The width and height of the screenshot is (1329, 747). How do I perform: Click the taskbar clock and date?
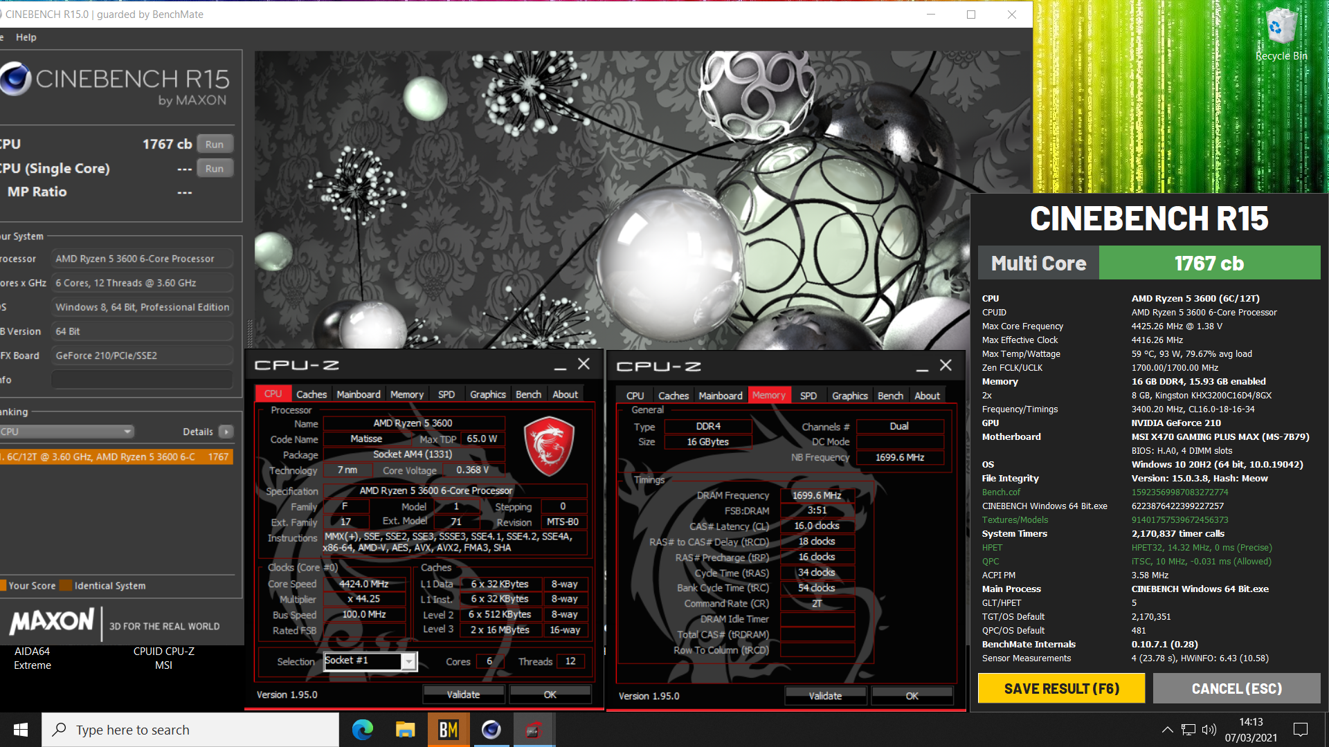pos(1251,730)
